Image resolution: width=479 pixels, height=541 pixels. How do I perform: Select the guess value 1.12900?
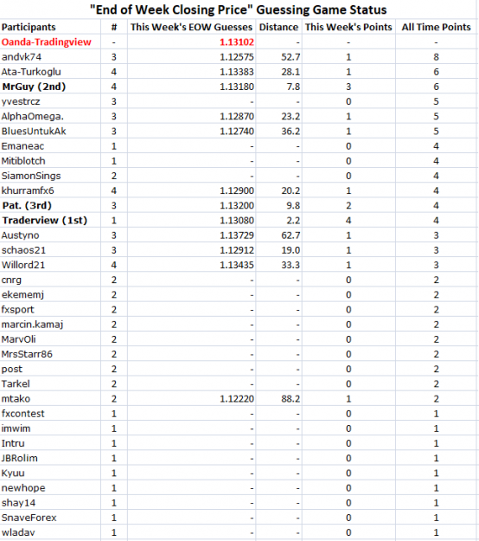pyautogui.click(x=237, y=190)
